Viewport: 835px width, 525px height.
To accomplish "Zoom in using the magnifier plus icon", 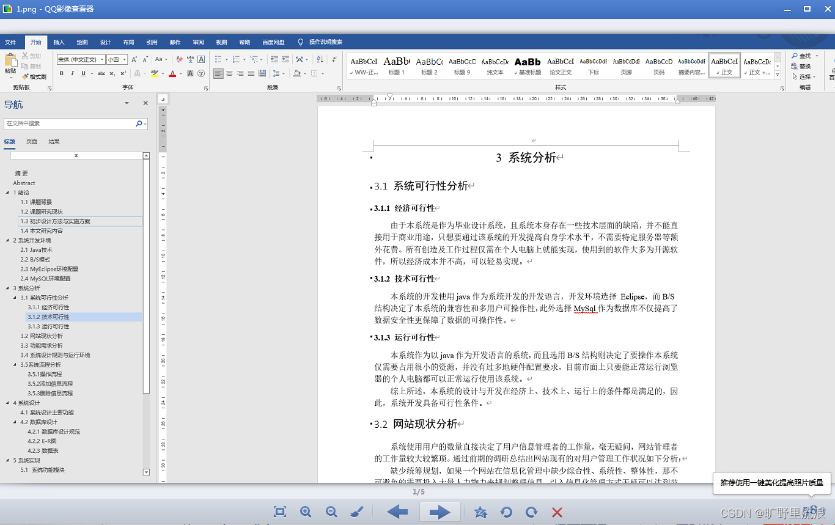I will [306, 512].
